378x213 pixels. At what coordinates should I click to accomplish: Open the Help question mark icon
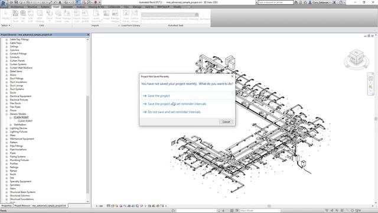(341, 2)
